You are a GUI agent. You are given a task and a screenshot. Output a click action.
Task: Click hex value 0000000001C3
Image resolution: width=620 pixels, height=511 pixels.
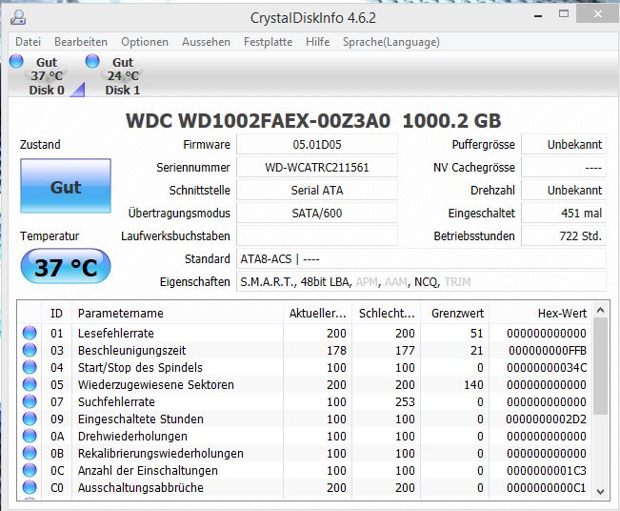[x=547, y=471]
